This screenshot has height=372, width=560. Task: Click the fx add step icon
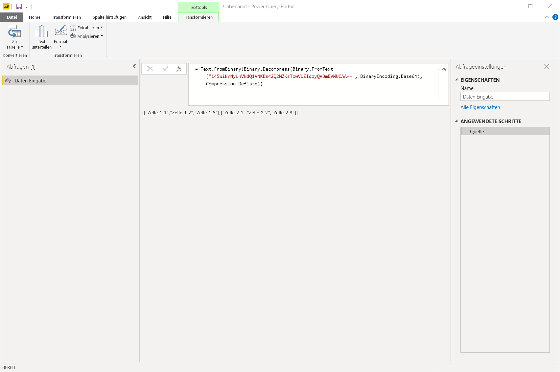tap(179, 69)
